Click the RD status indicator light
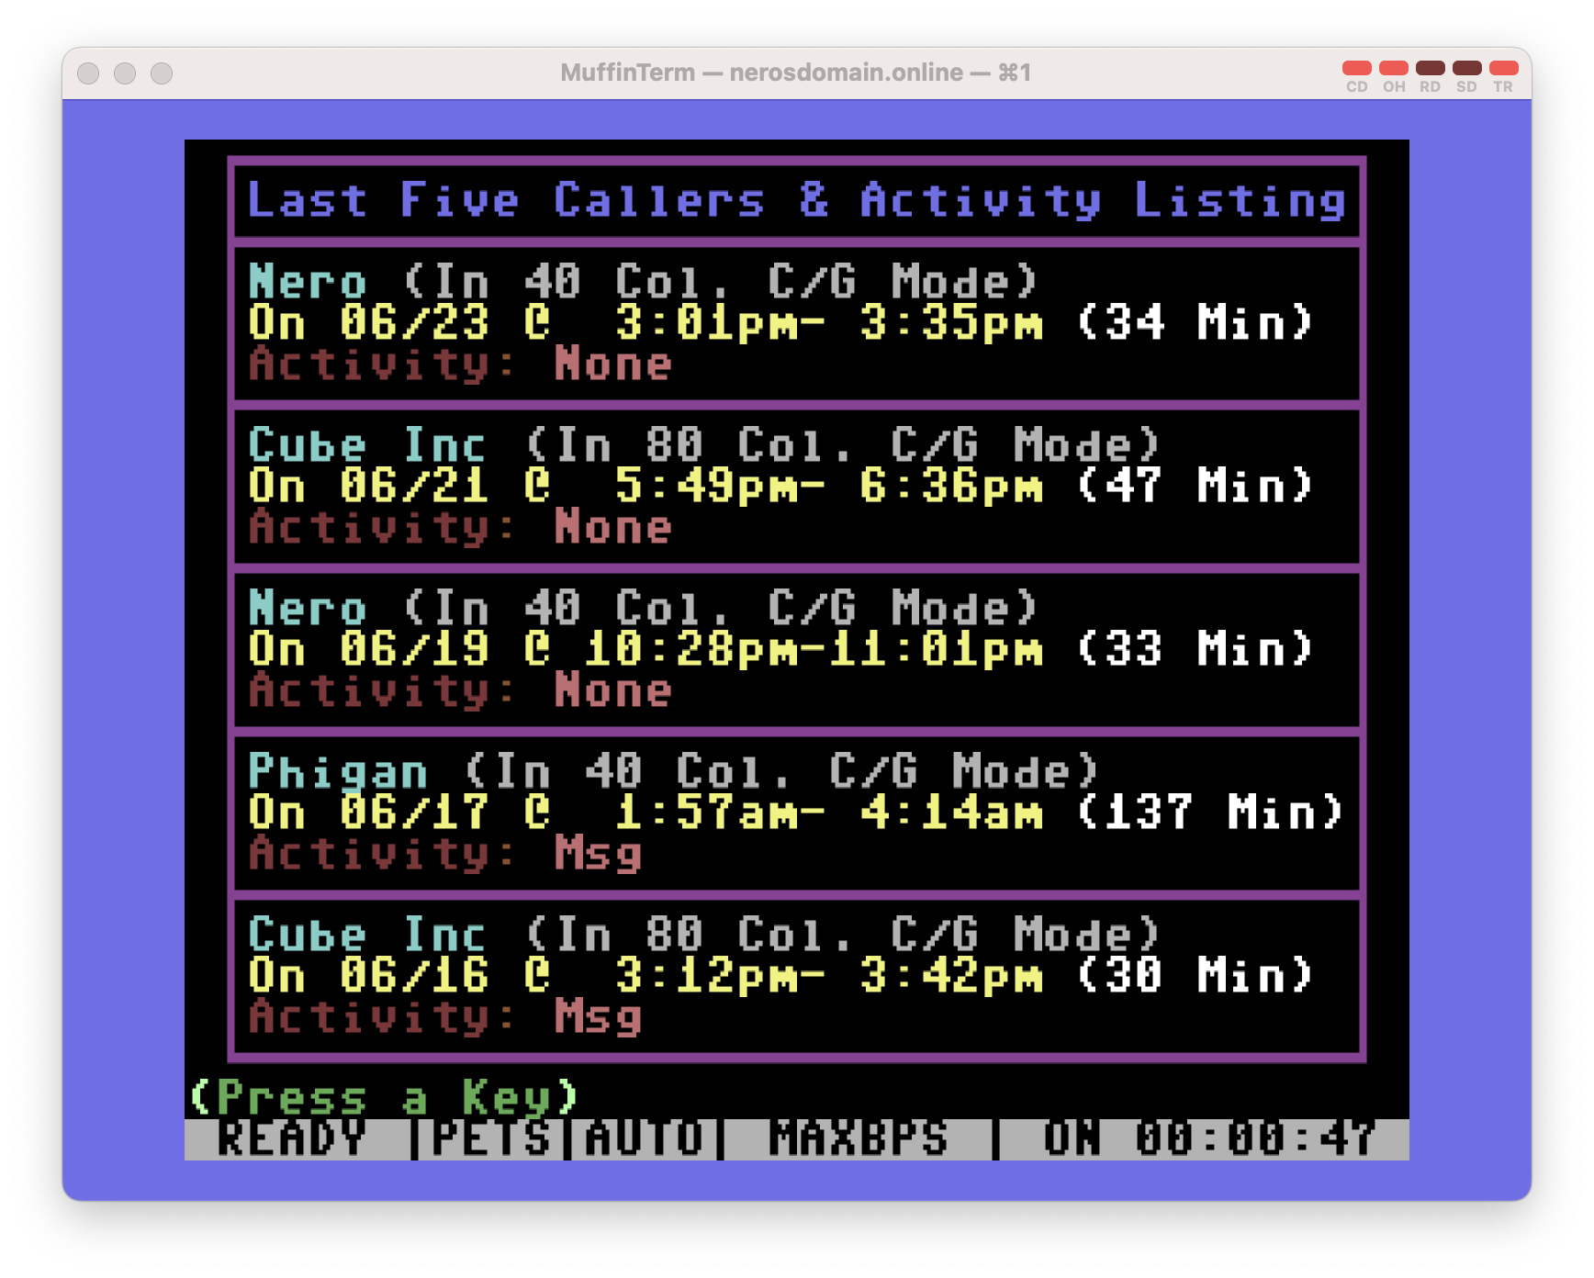This screenshot has height=1278, width=1594. pos(1430,68)
